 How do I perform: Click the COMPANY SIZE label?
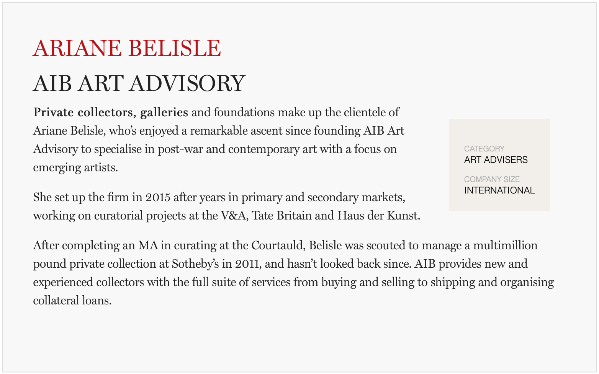coord(492,179)
